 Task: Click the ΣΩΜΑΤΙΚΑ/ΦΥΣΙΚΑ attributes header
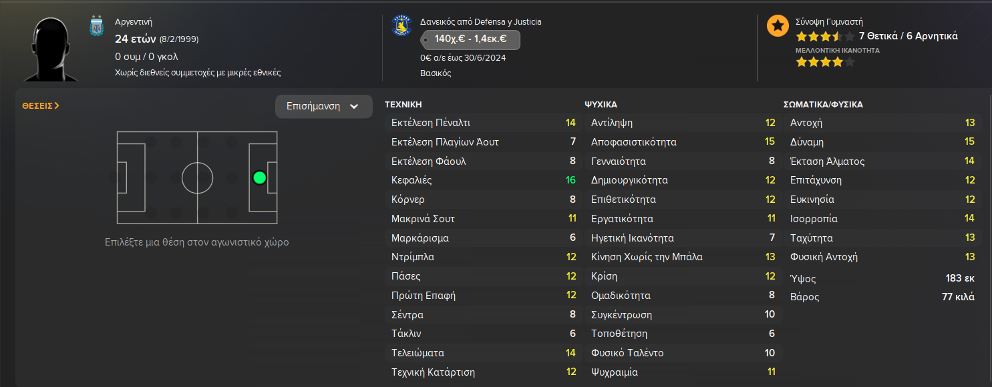click(x=823, y=105)
